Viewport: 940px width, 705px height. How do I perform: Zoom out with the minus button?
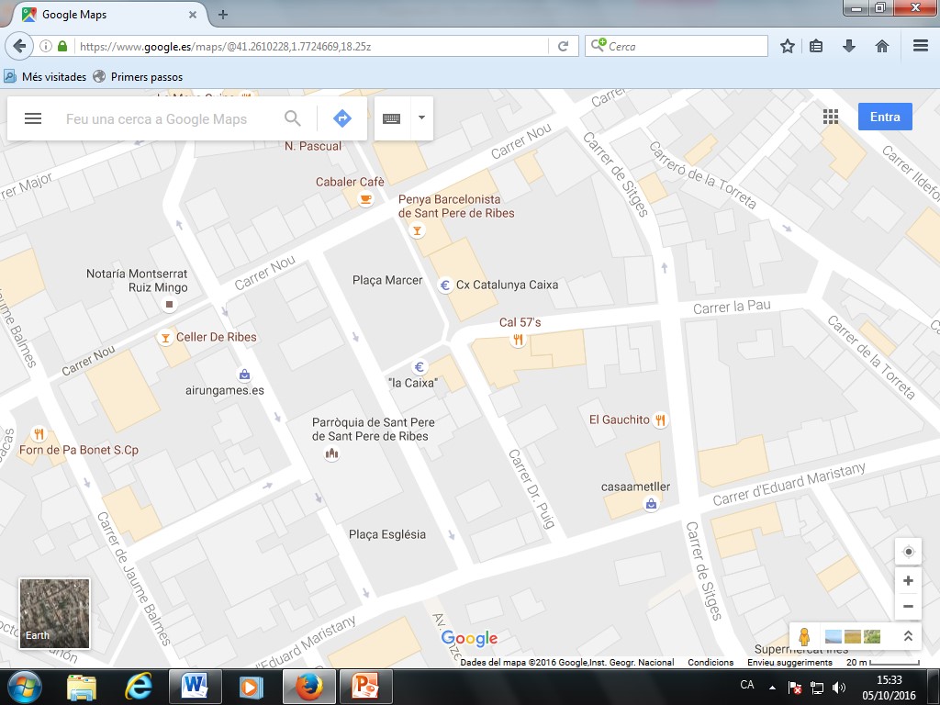tap(908, 606)
